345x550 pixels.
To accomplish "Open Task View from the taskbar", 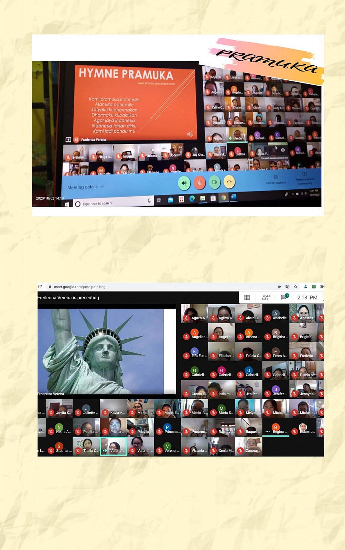I will coord(159,200).
